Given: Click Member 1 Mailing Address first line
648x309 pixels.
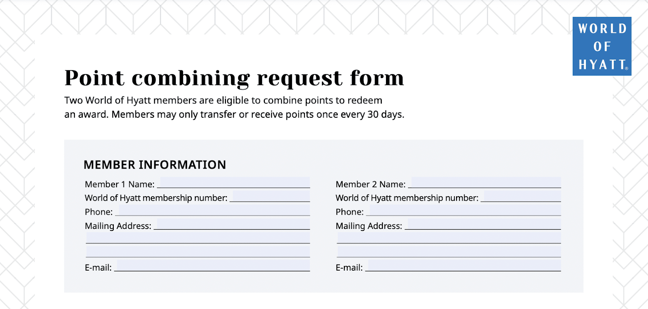Looking at the screenshot, I should point(233,224).
